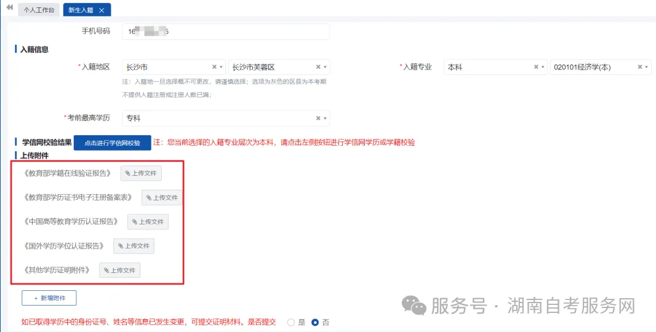This screenshot has width=656, height=332.
Task: Upload file for 中国高等教育学历认证报告
Action: [148, 222]
